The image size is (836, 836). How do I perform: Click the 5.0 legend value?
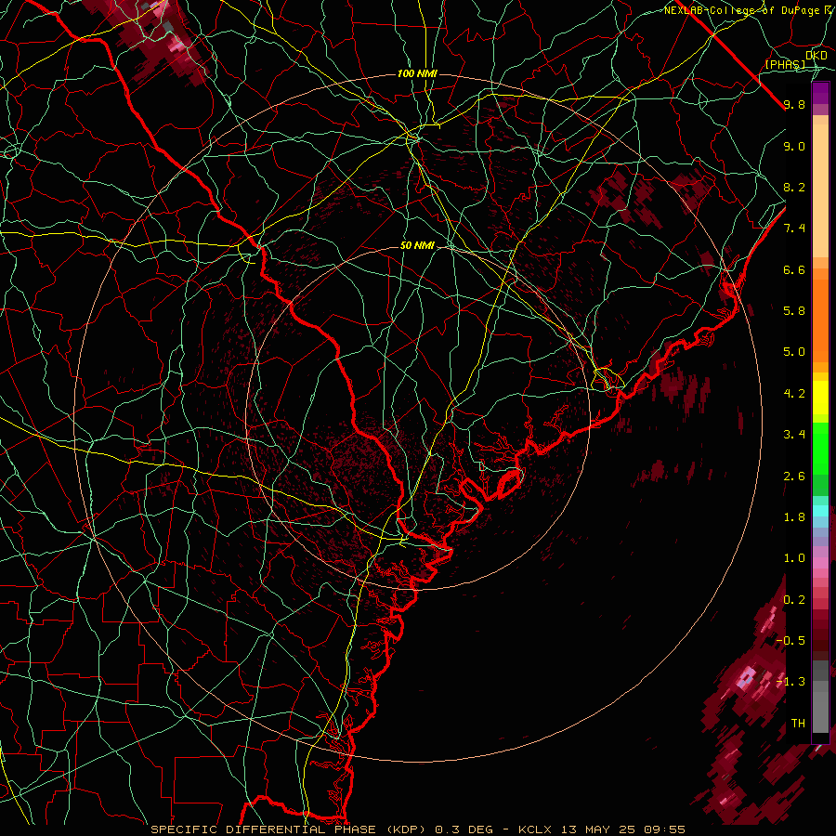coord(794,352)
